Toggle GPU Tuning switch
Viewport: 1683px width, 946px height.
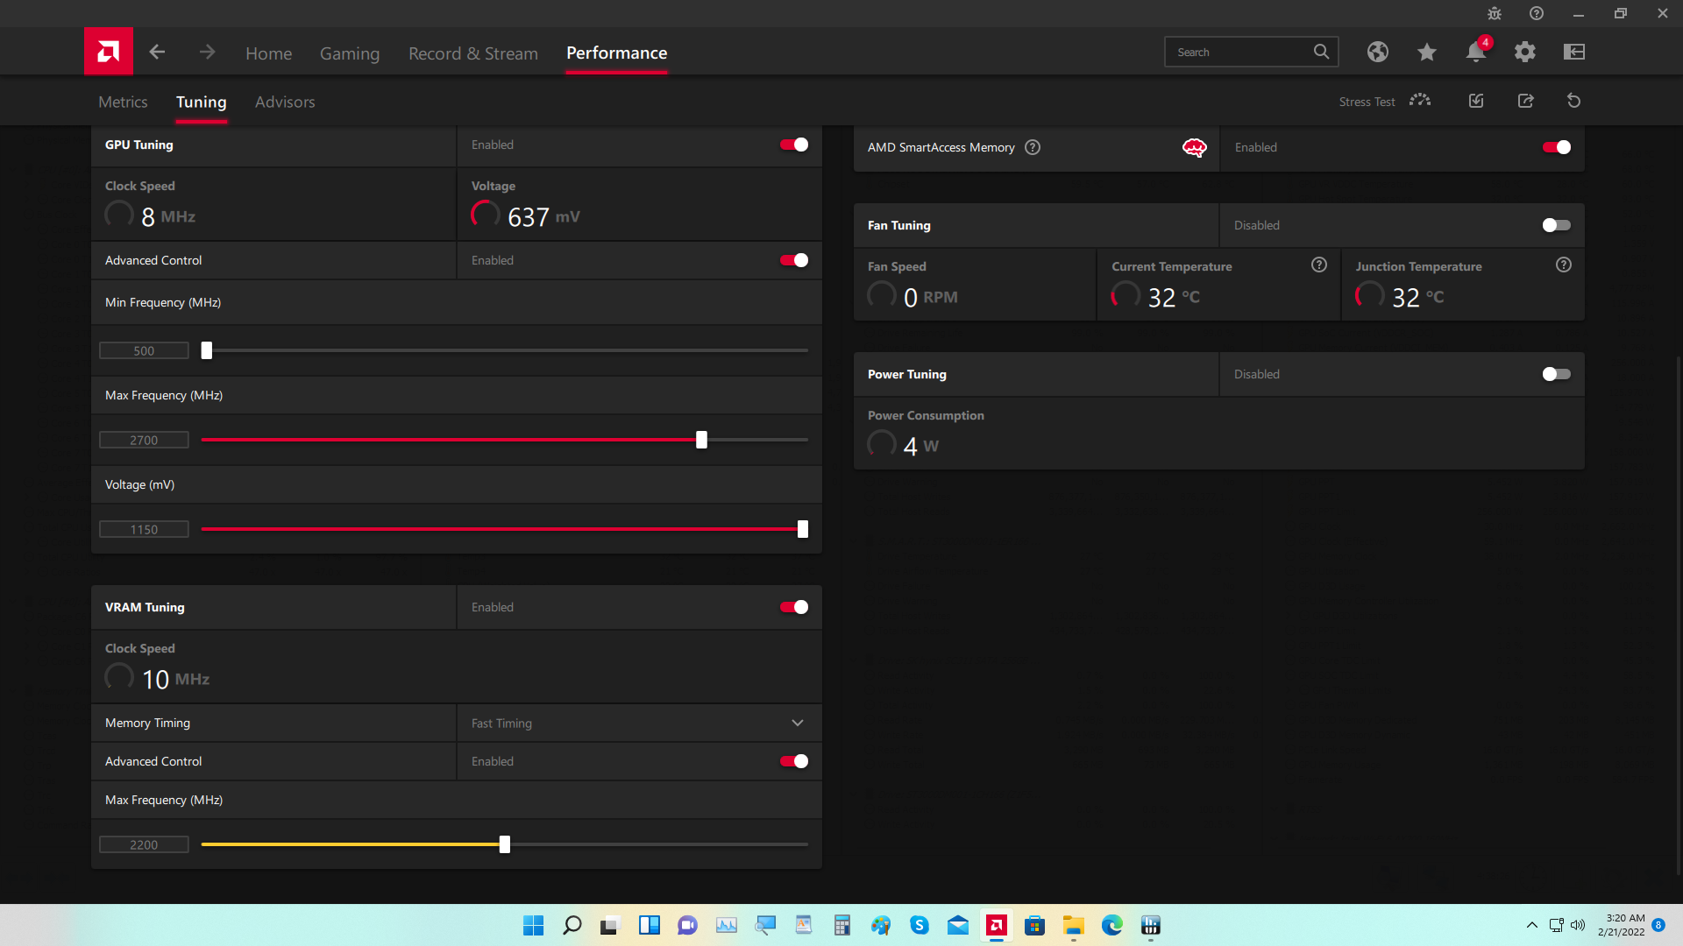click(x=794, y=145)
